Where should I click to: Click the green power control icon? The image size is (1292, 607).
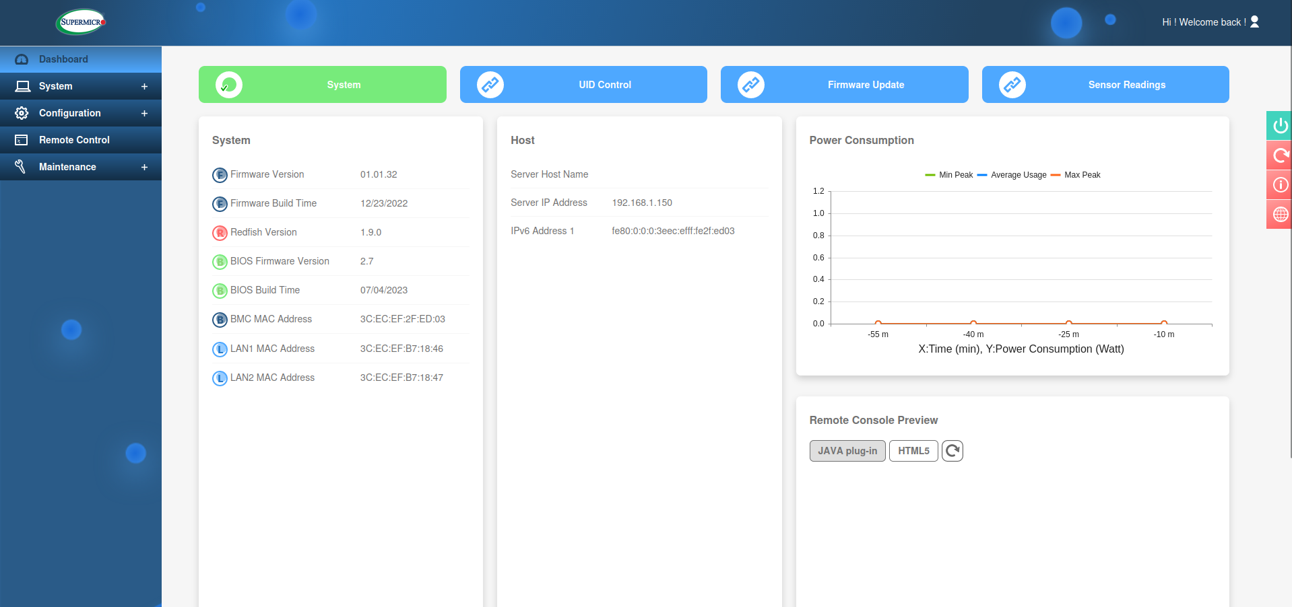pos(1279,126)
